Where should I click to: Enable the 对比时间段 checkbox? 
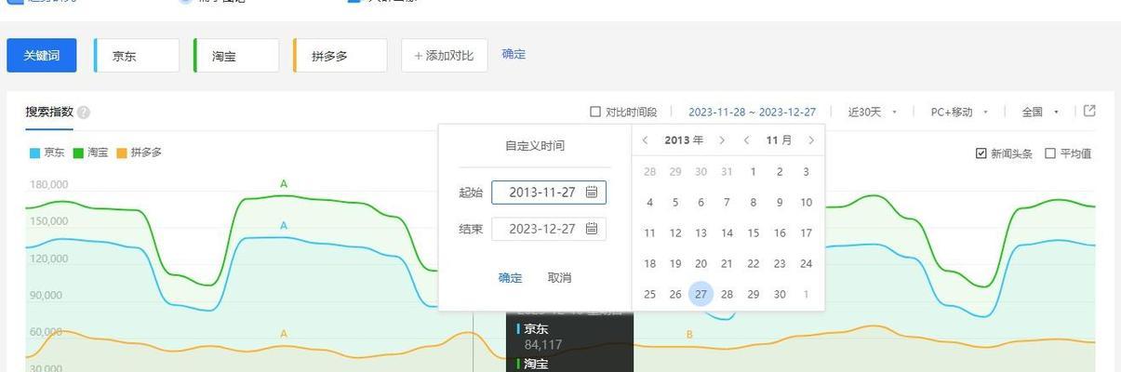click(x=595, y=112)
